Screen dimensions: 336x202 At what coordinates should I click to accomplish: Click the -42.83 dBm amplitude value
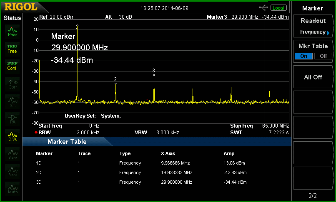pos(235,172)
